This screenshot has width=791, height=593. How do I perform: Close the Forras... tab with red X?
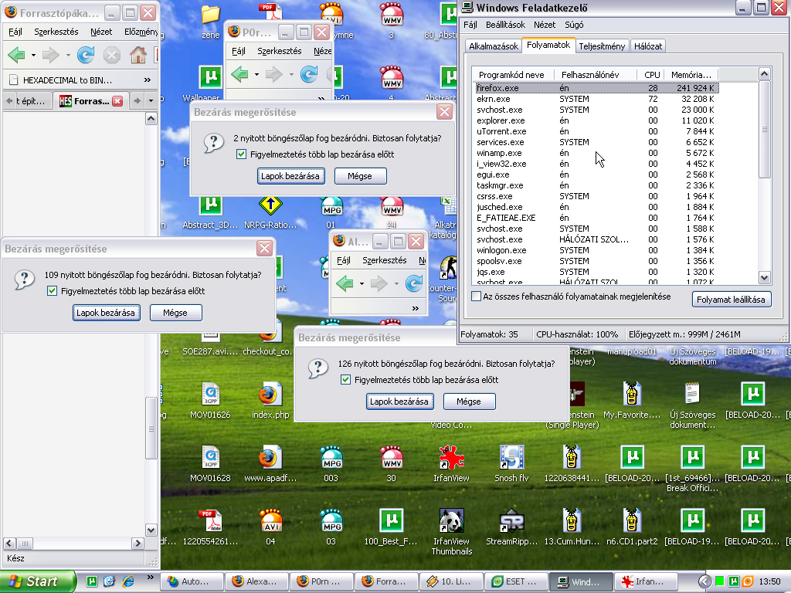pos(117,101)
